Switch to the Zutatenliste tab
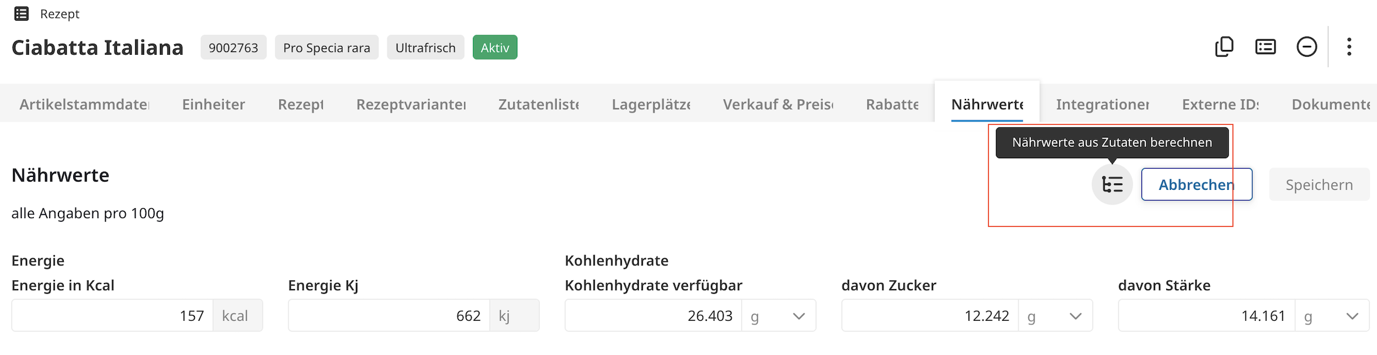This screenshot has width=1377, height=355. tap(539, 104)
